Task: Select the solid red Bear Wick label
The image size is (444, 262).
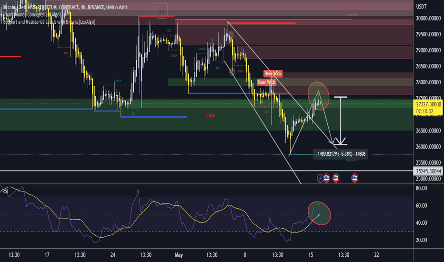Action: pyautogui.click(x=272, y=74)
